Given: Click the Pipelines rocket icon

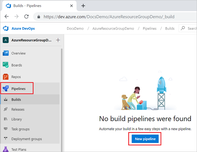Looking at the screenshot, I should pyautogui.click(x=6, y=89).
